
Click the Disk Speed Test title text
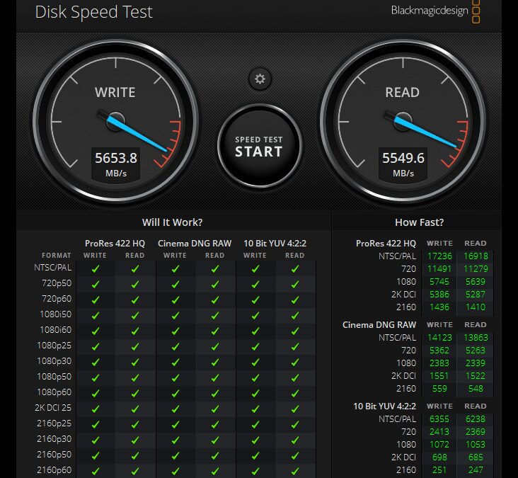(x=93, y=12)
